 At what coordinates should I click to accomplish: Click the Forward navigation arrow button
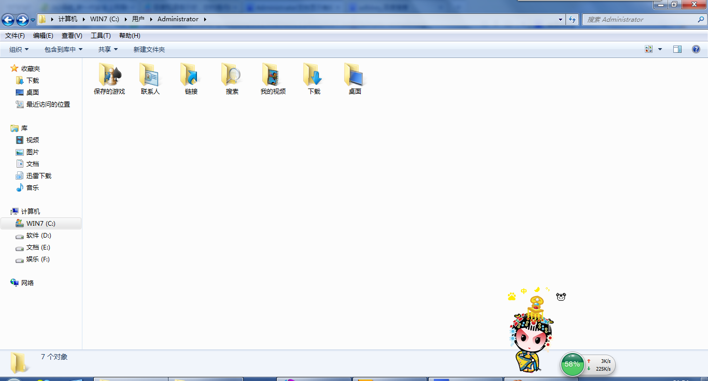point(22,20)
